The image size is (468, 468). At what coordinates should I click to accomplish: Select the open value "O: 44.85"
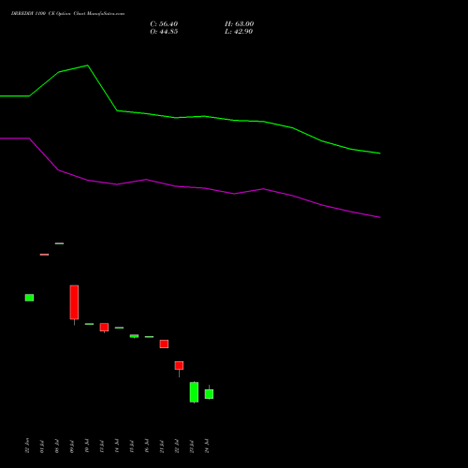click(164, 32)
